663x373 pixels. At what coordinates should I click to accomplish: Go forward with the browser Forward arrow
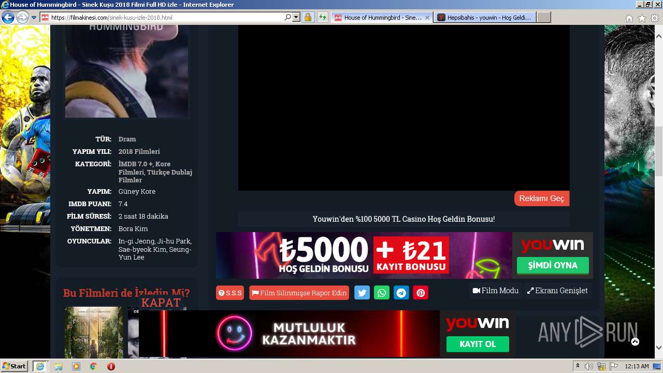(x=22, y=18)
